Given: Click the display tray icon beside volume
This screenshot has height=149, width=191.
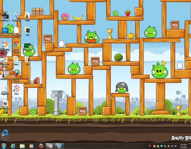Looking at the screenshot, I should [x=172, y=146].
